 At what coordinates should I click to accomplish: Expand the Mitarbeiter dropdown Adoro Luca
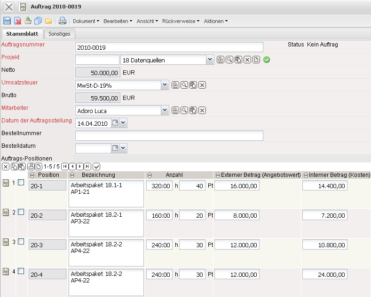click(x=165, y=110)
